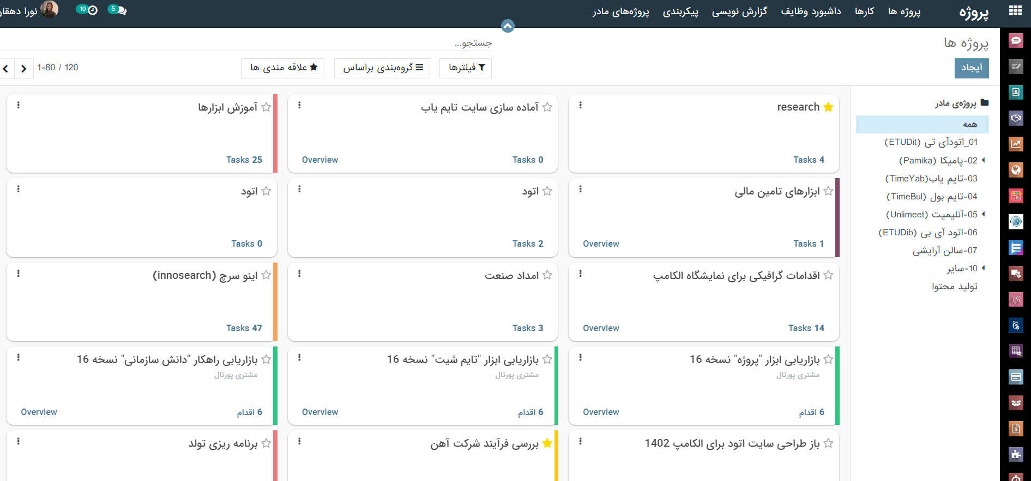Open the CRM handshake sidebar icon

pyautogui.click(x=1016, y=118)
